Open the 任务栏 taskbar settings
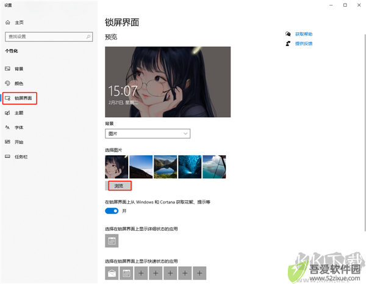The width and height of the screenshot is (366, 284). tap(16, 156)
